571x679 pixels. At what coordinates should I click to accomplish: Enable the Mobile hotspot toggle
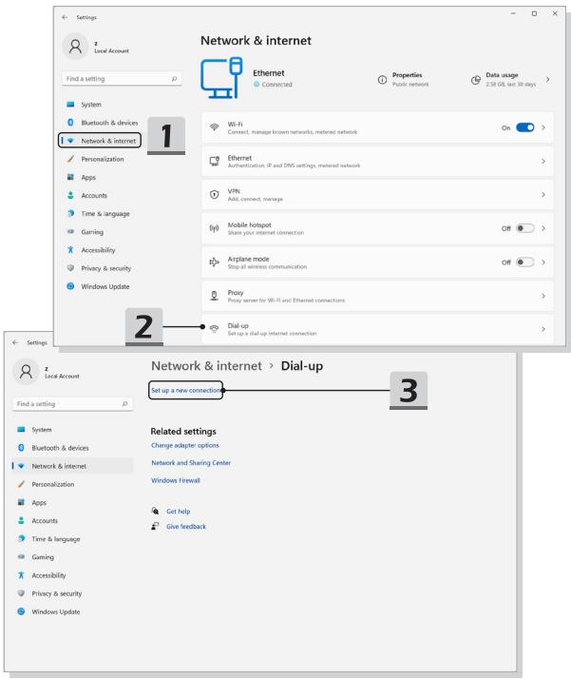[x=525, y=228]
